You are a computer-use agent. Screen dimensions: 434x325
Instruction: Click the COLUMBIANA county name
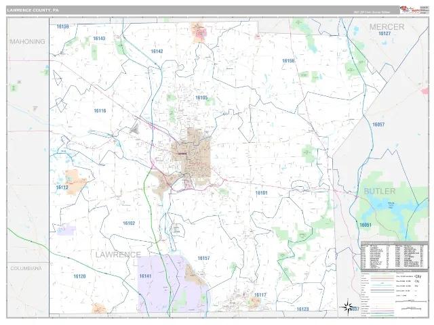click(26, 268)
